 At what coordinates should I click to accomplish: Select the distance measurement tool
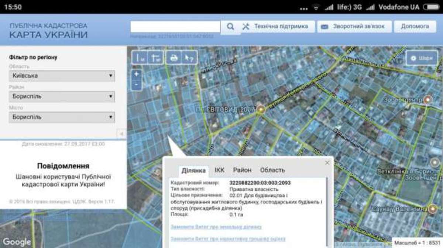(x=140, y=58)
